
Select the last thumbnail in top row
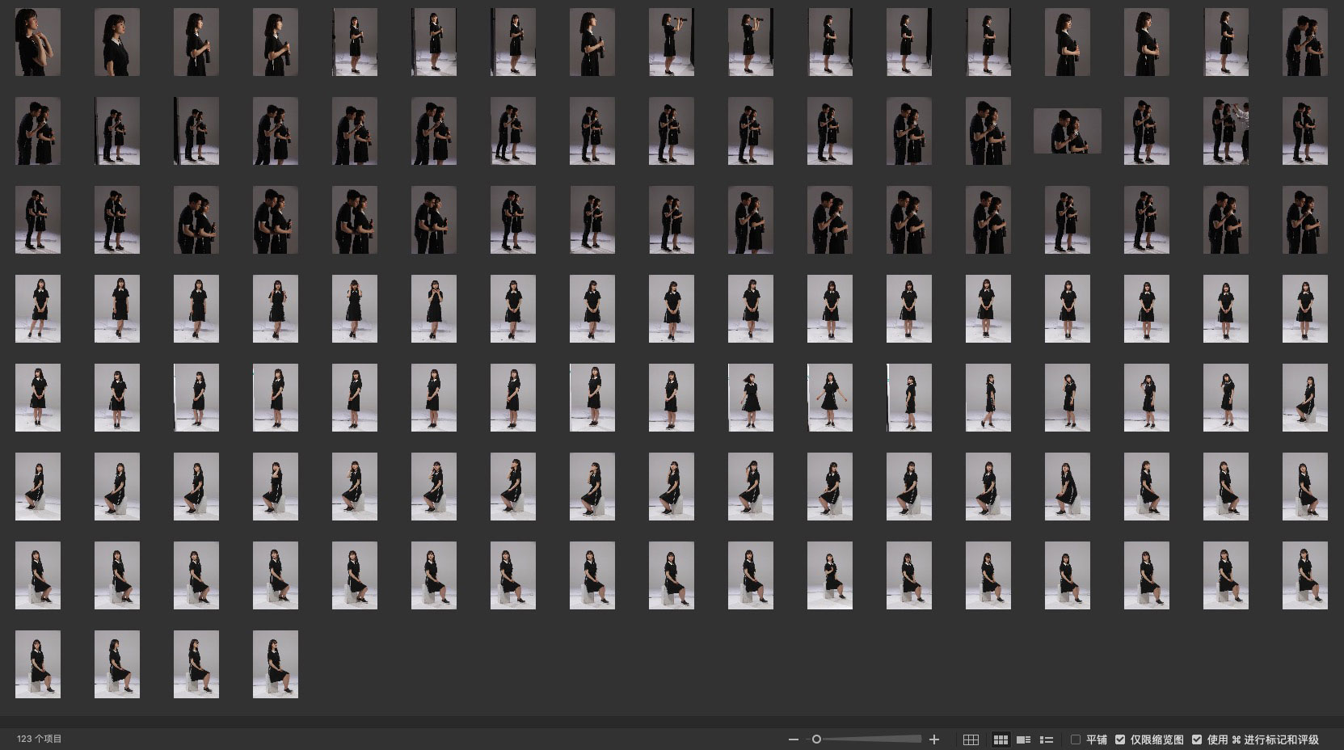click(1304, 42)
